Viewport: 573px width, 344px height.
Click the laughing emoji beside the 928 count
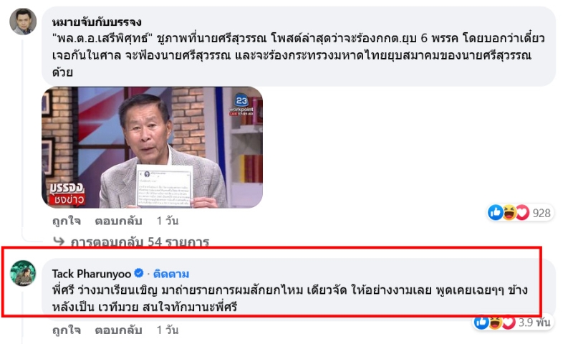coord(509,213)
